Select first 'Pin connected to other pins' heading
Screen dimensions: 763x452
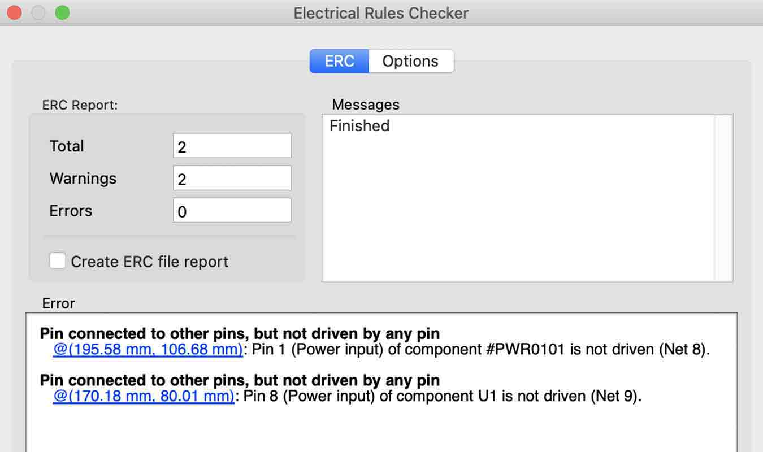point(240,333)
